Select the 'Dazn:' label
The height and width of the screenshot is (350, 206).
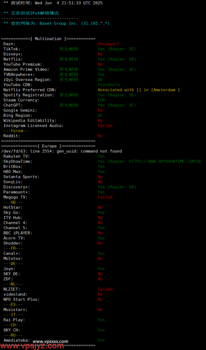click(x=10, y=44)
